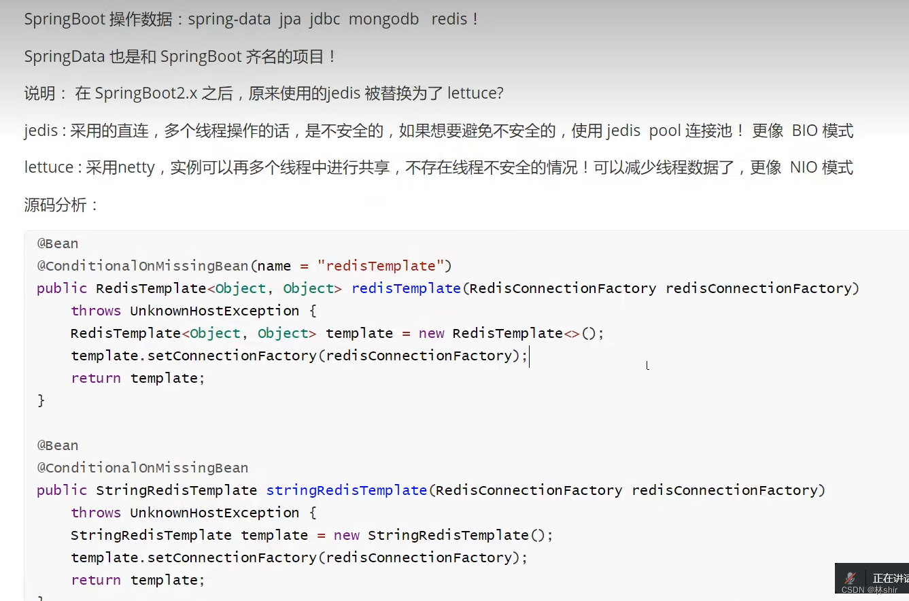Image resolution: width=909 pixels, height=601 pixels.
Task: Click the method name 'stringRedisTemplate' in blue
Action: [x=347, y=490]
